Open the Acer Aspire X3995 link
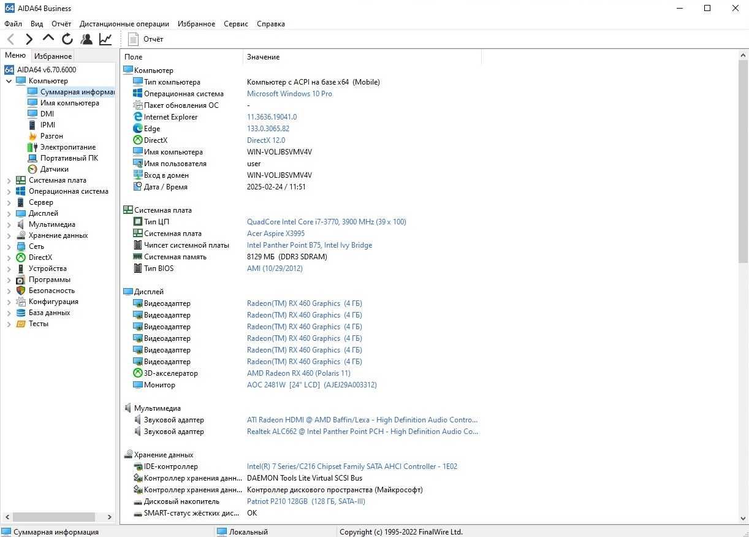The height and width of the screenshot is (537, 749). (275, 234)
